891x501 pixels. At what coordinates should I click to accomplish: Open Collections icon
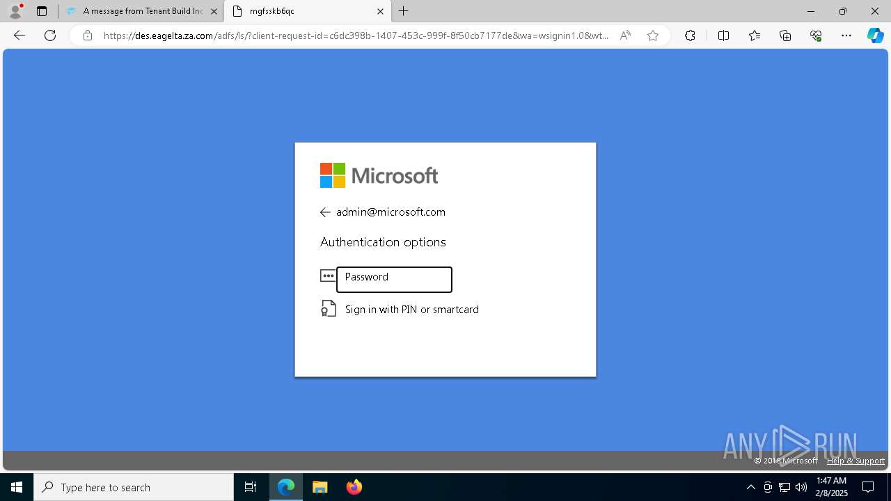[785, 35]
